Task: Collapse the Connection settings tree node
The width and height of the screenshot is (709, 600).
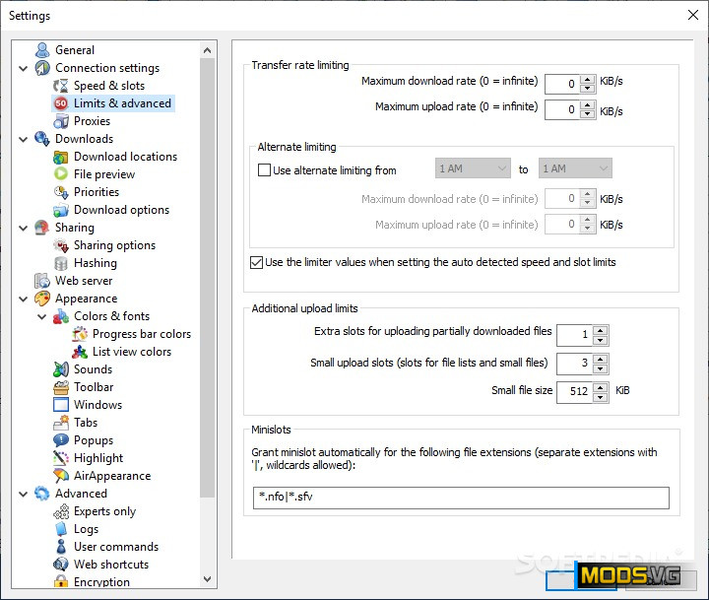Action: coord(24,68)
